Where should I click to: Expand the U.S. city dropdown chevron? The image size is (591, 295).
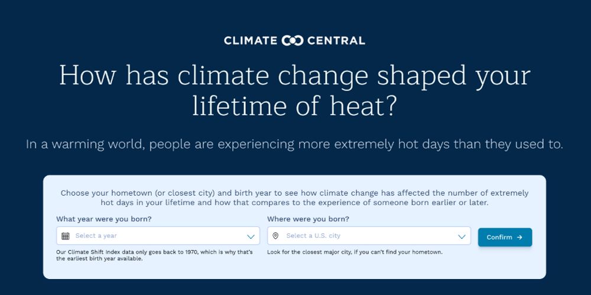coord(462,236)
